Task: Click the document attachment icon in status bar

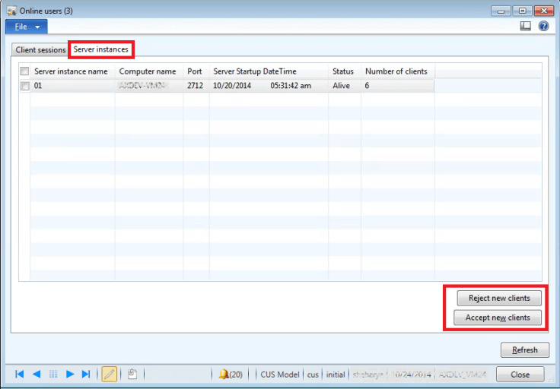Action: click(132, 374)
